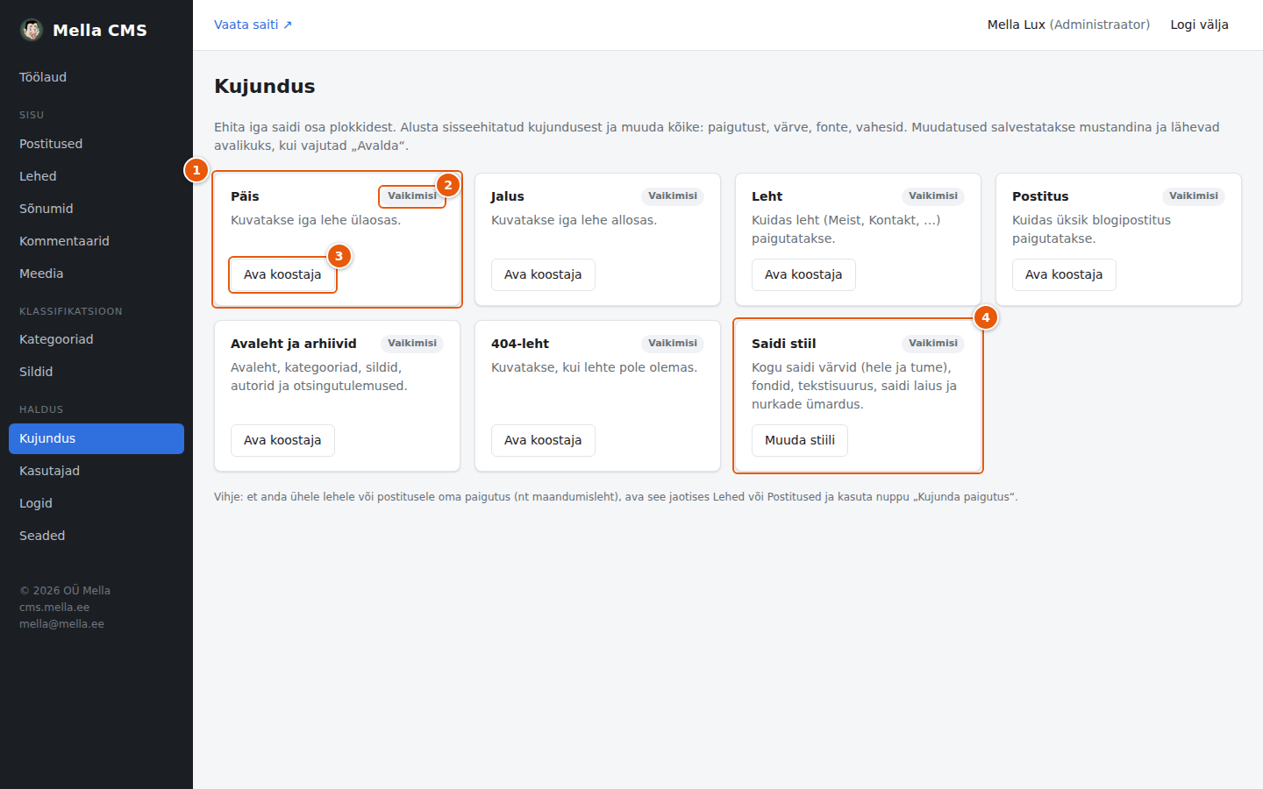Open Lehed in the sidebar
This screenshot has width=1263, height=789.
[96, 176]
